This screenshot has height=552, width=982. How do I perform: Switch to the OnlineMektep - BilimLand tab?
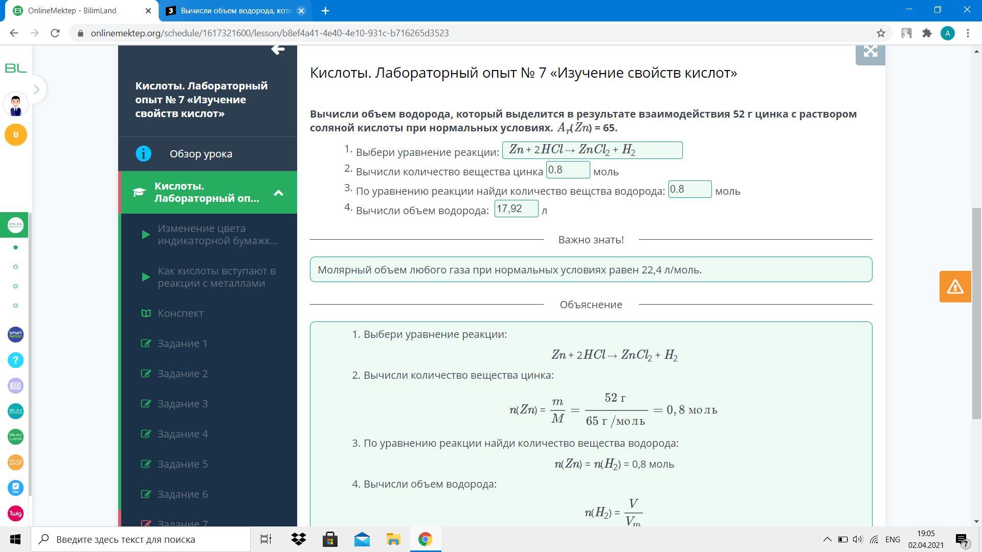(82, 11)
